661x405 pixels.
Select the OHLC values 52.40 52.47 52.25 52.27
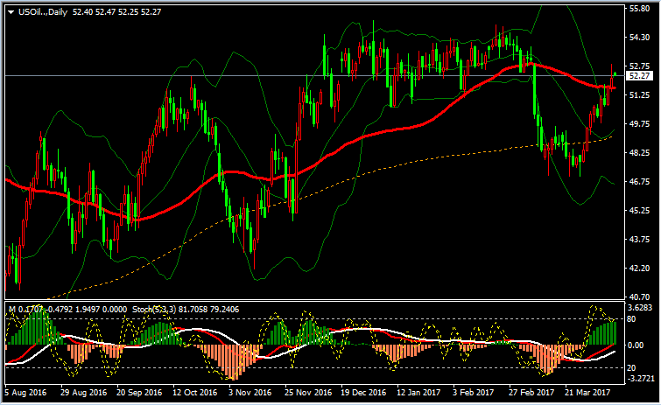(x=116, y=12)
